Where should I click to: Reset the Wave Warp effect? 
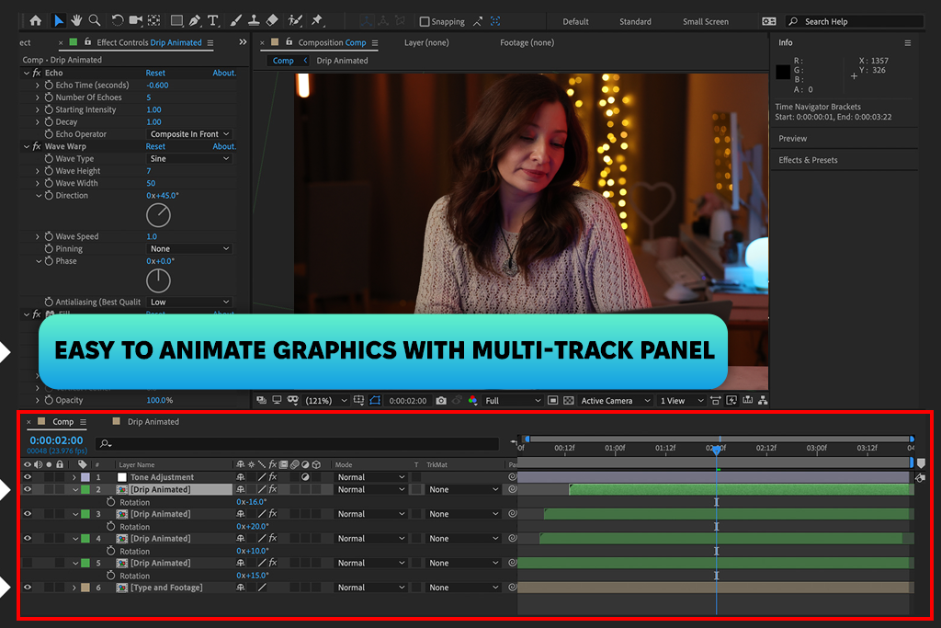[155, 146]
